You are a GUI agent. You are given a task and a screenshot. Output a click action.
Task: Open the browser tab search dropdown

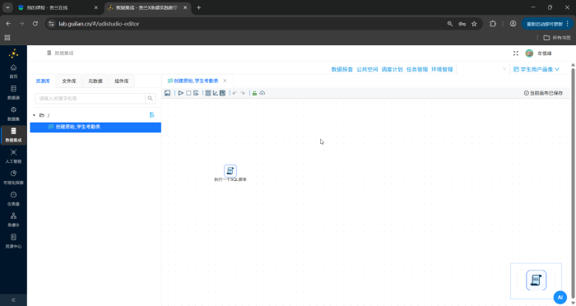coord(7,7)
